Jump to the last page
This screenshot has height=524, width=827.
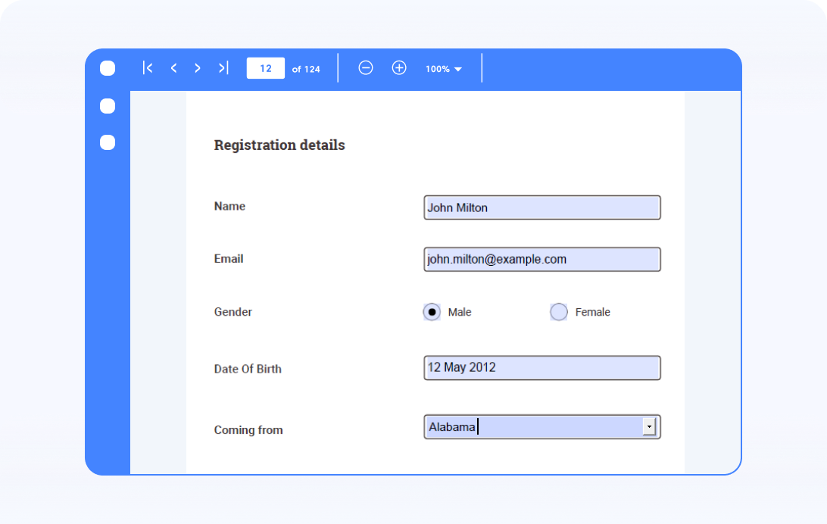point(222,67)
